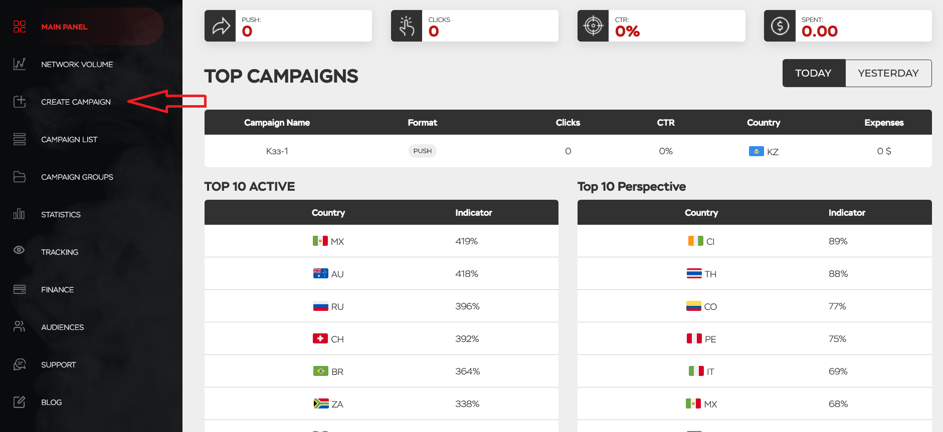Click the CTR target icon card
The width and height of the screenshot is (943, 432).
[593, 26]
